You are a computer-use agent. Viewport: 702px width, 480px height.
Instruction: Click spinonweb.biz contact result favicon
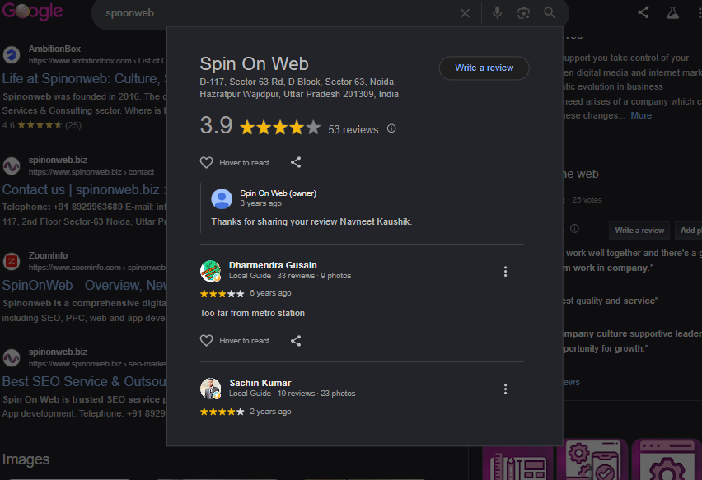[12, 166]
